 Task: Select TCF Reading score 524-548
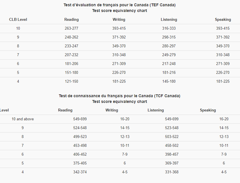click(80, 128)
